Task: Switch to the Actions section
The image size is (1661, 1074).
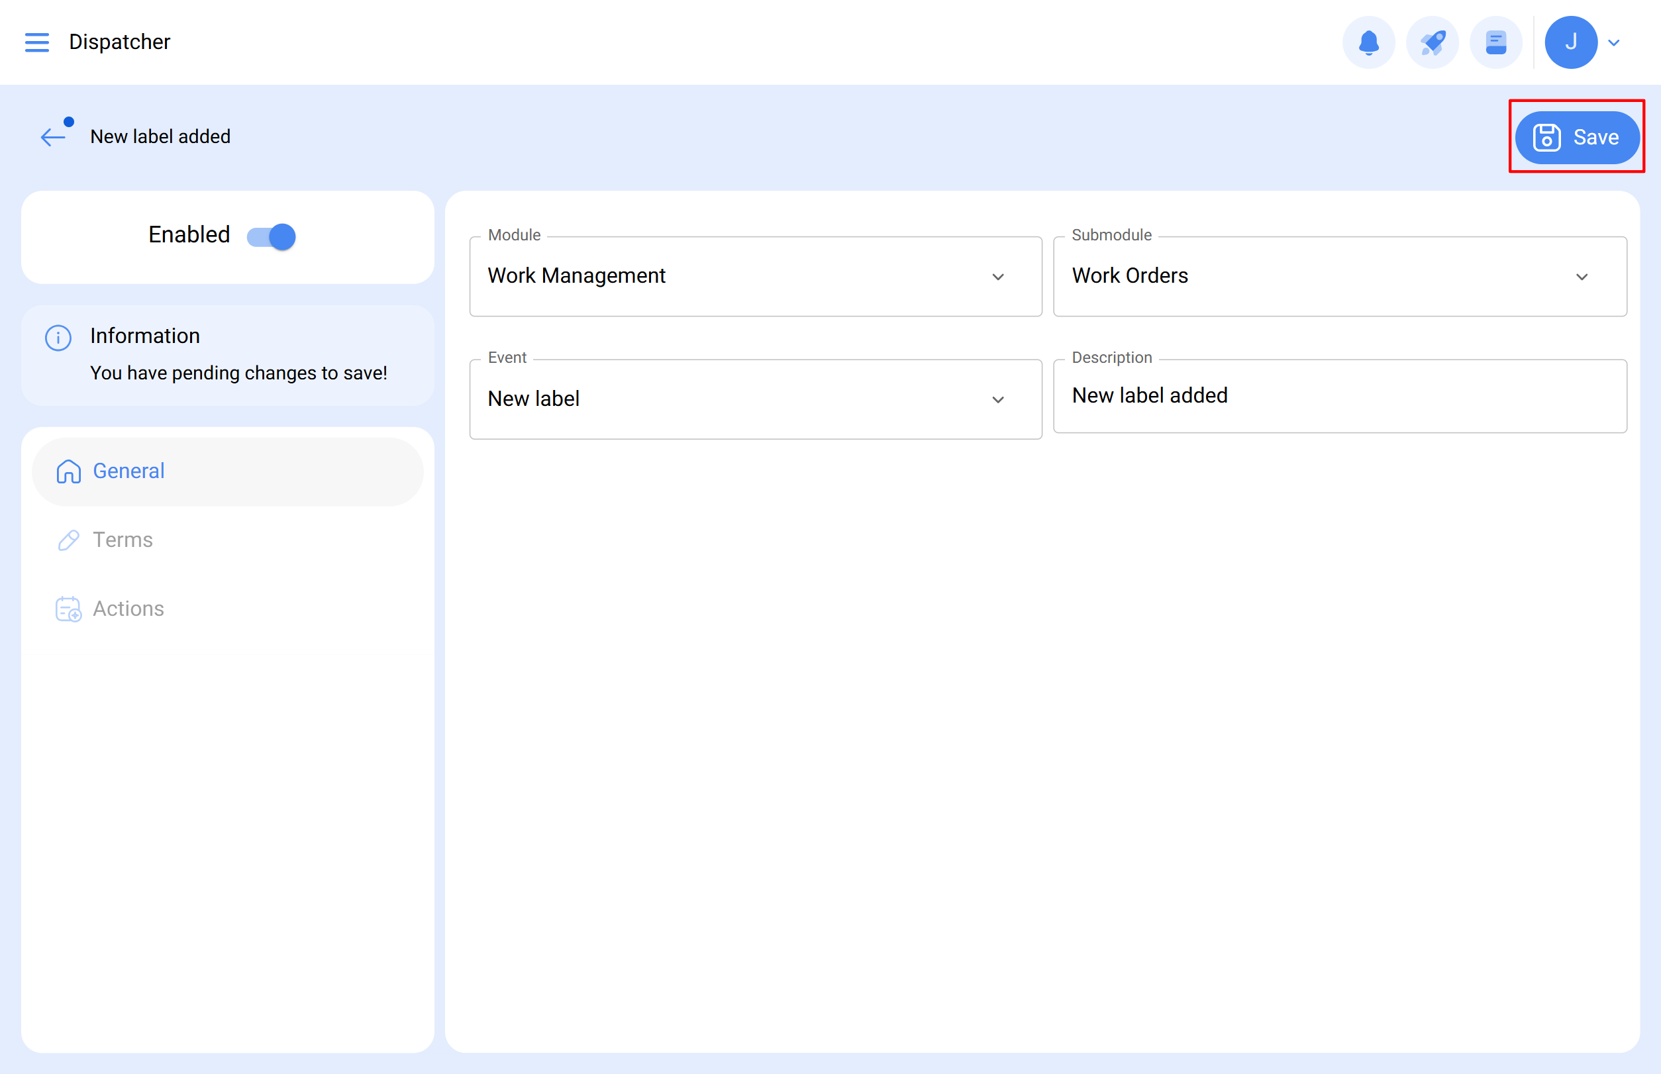Action: pyautogui.click(x=128, y=608)
